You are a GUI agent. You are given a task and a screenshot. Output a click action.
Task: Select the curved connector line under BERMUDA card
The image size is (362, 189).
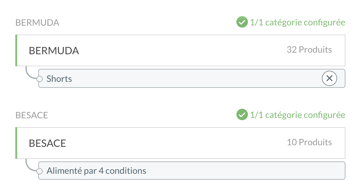pyautogui.click(x=31, y=73)
